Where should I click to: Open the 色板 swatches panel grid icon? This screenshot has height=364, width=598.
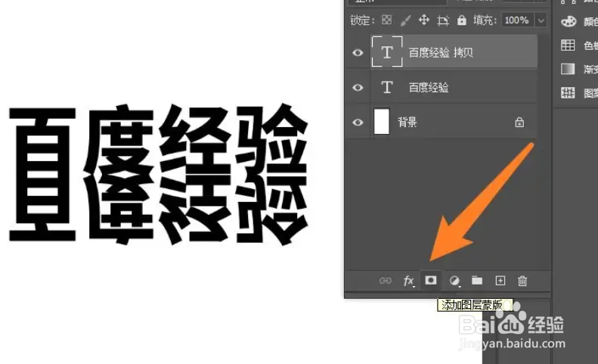click(x=568, y=45)
